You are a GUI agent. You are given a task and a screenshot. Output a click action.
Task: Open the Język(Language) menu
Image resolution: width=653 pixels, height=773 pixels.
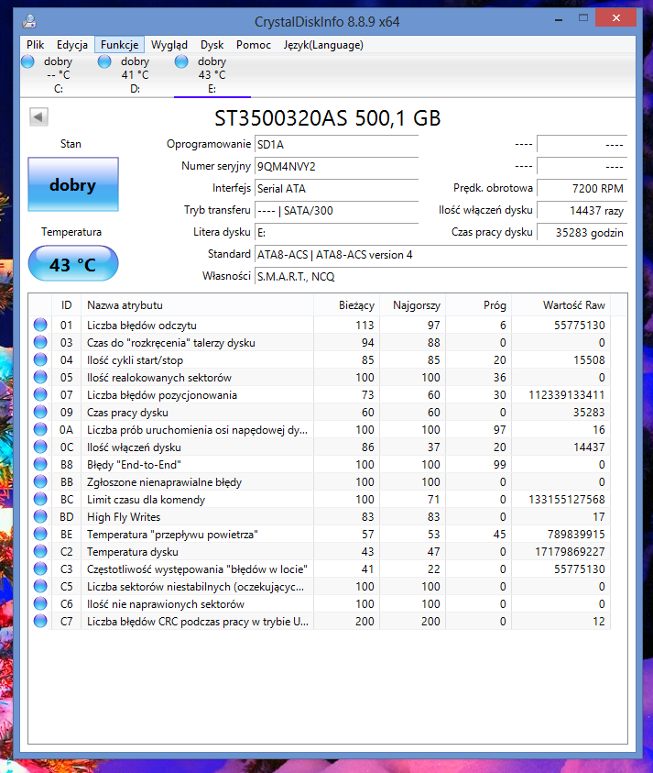point(323,45)
